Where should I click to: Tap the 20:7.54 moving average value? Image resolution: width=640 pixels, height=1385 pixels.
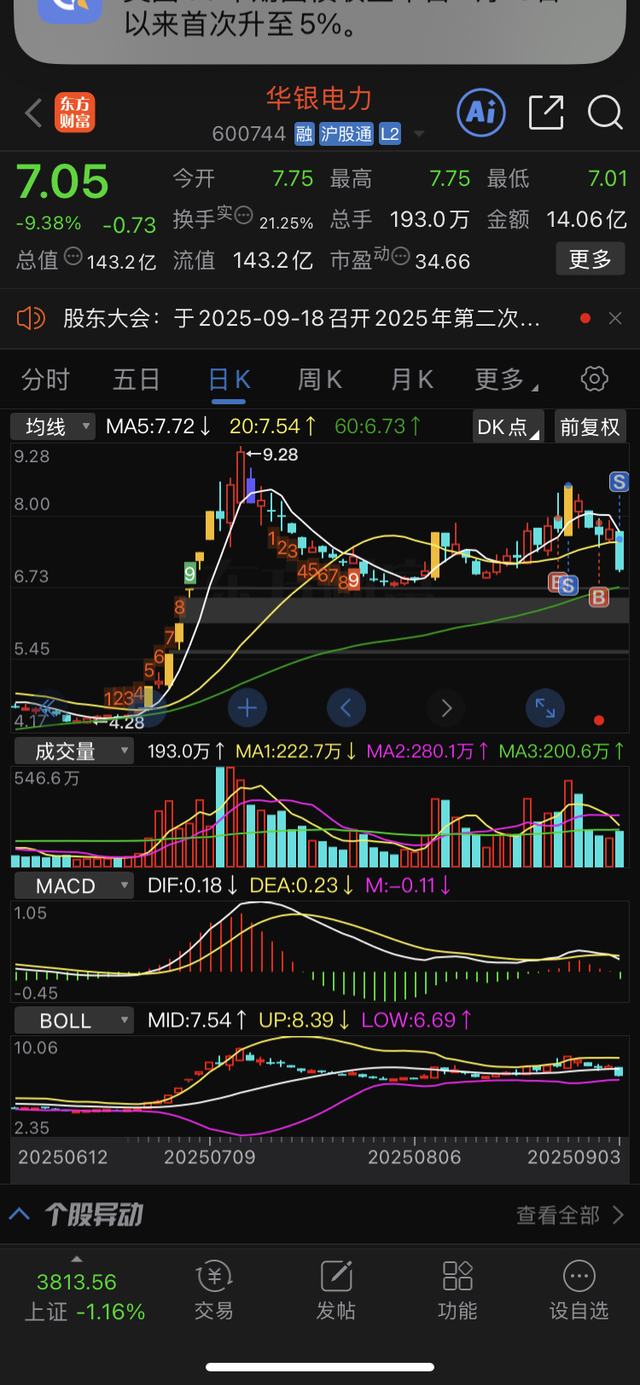[x=273, y=426]
